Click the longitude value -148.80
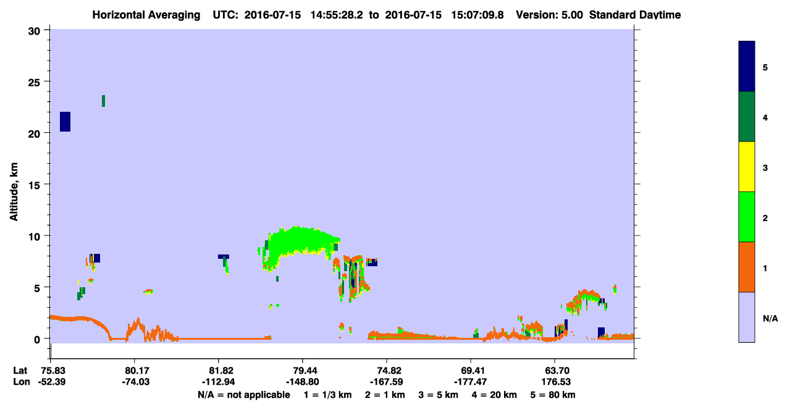 (303, 382)
